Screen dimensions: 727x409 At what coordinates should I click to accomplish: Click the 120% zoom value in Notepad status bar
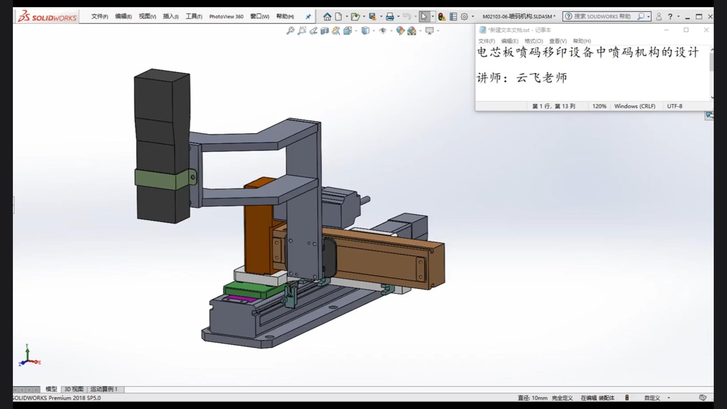pyautogui.click(x=599, y=106)
